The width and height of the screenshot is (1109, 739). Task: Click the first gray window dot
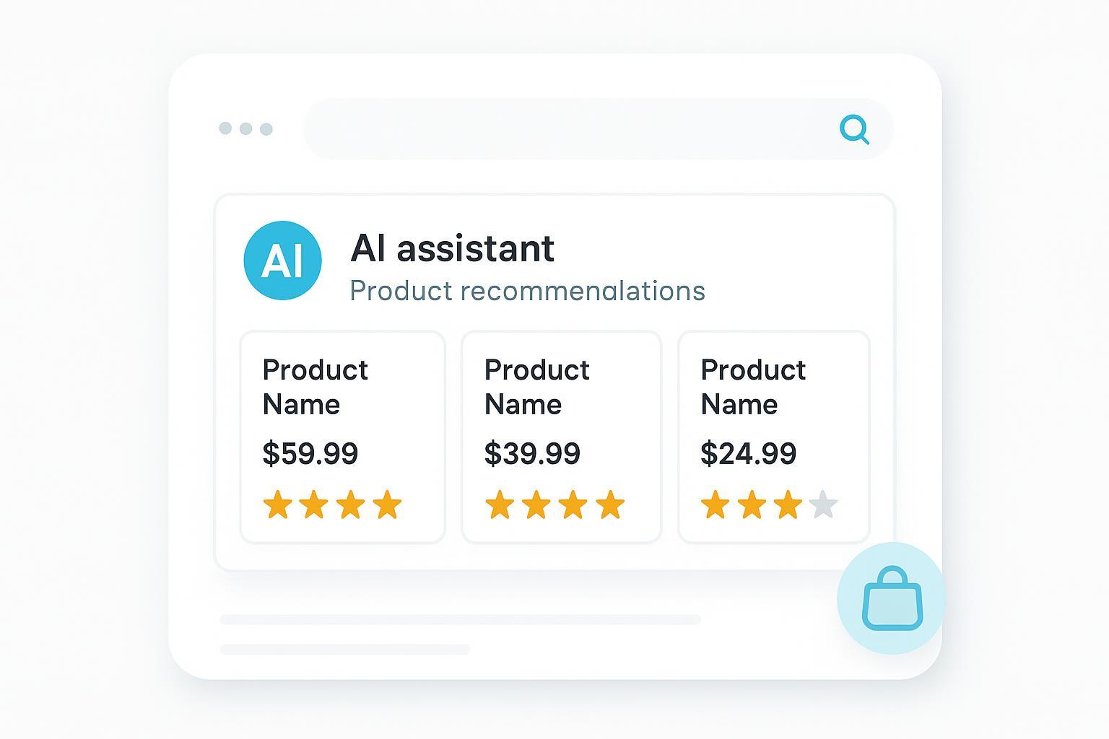click(x=225, y=128)
